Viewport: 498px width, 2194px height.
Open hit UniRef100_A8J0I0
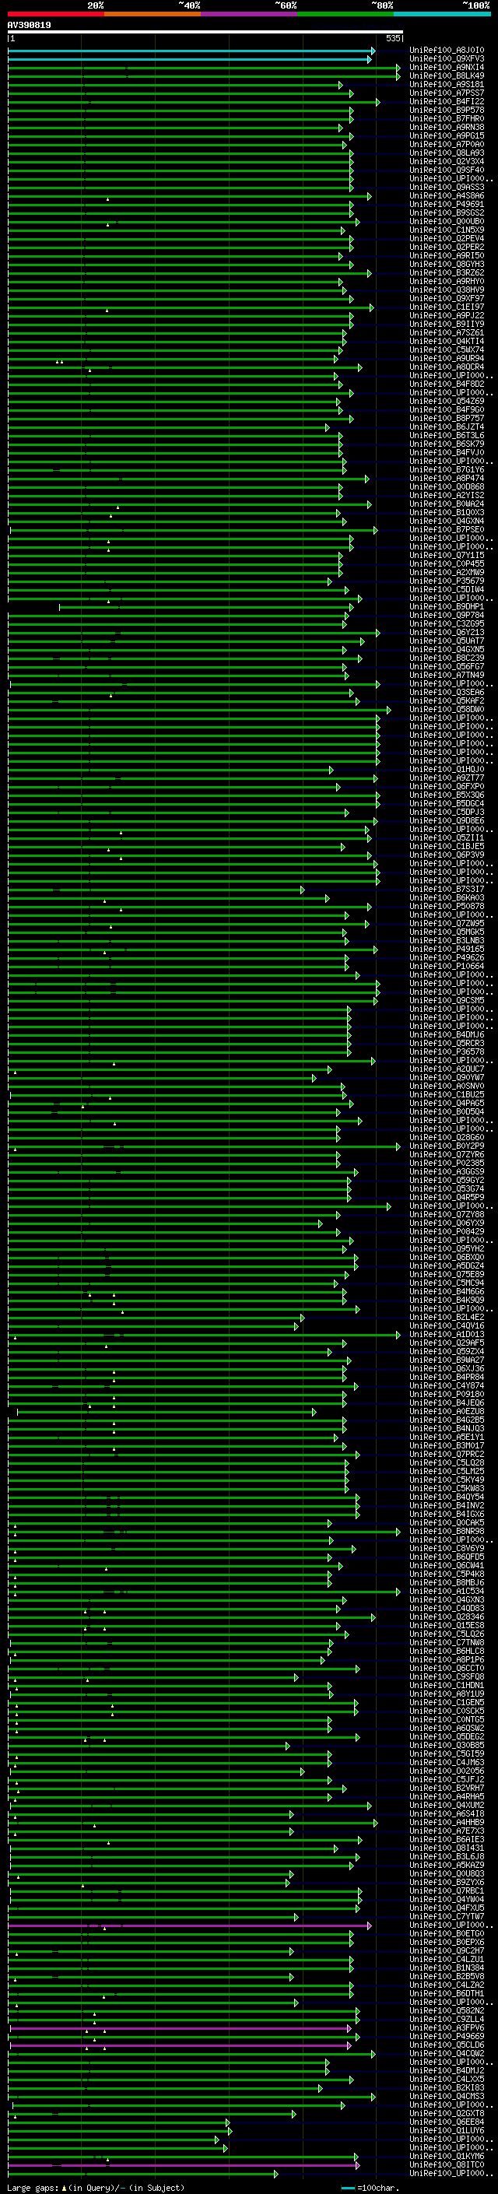447,51
